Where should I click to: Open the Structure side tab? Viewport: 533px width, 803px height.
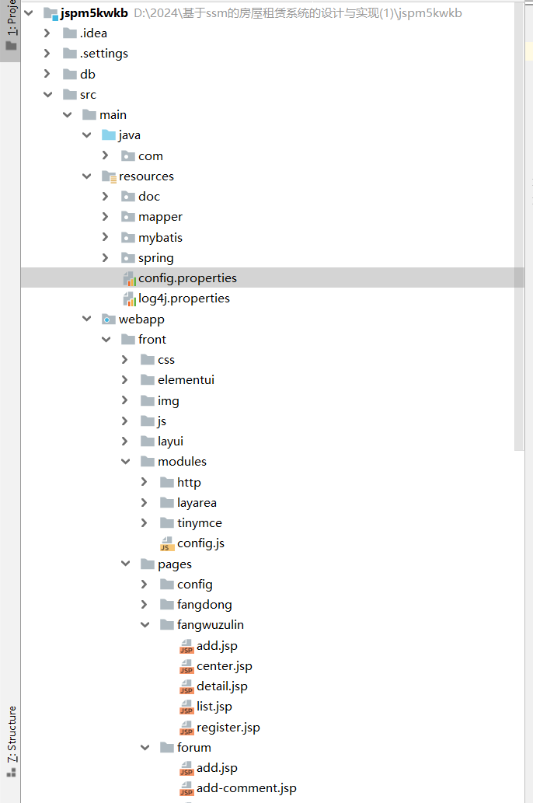click(x=12, y=734)
